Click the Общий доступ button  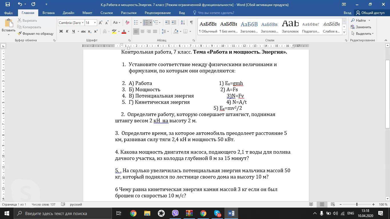tap(370, 13)
